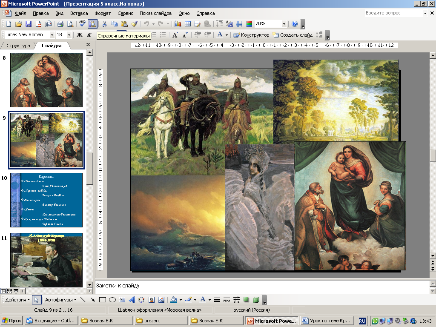The width and height of the screenshot is (436, 327).
Task: Activate the Format Painter brush
Action: (134, 24)
